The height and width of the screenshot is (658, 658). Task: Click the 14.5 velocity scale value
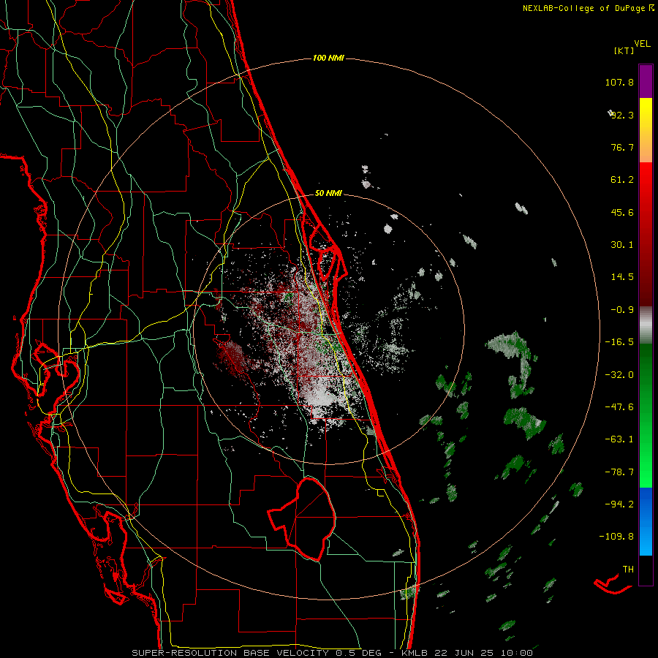(x=622, y=277)
